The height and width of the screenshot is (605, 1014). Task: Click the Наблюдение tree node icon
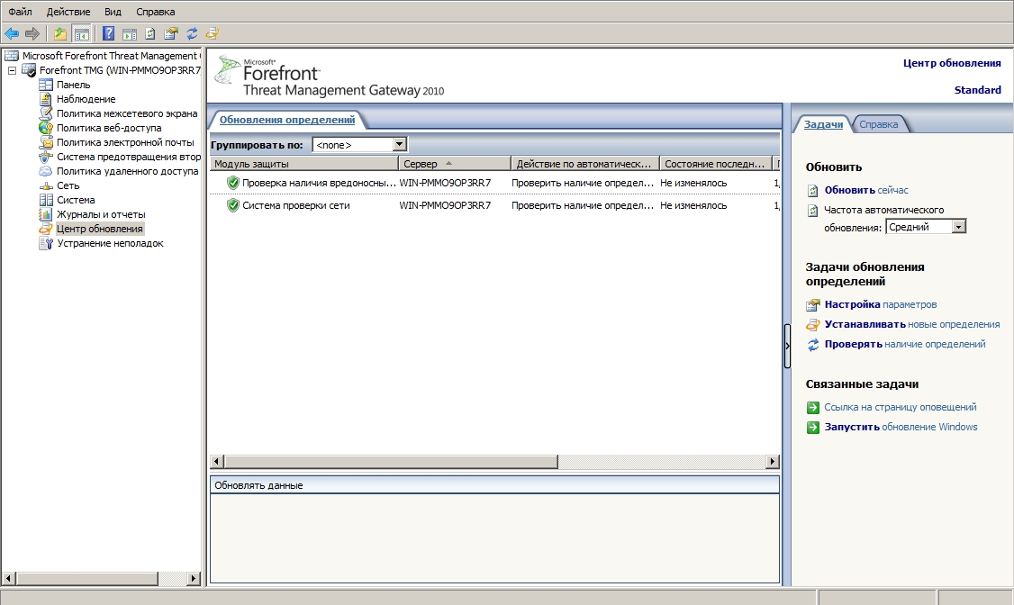(46, 99)
